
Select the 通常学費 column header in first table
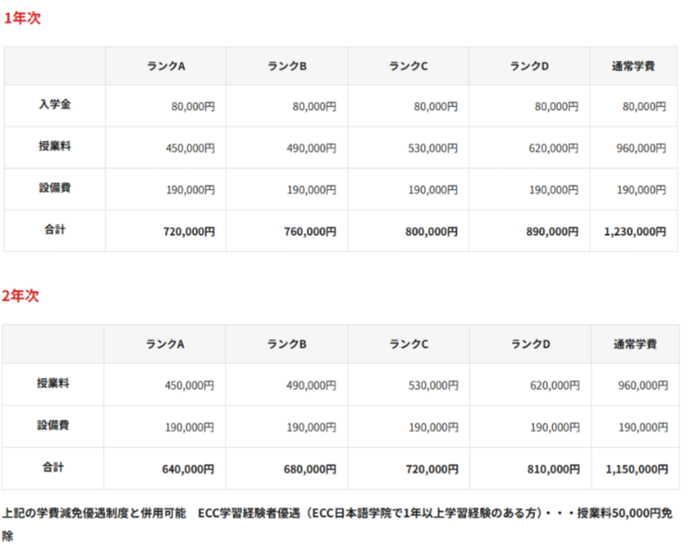(632, 65)
